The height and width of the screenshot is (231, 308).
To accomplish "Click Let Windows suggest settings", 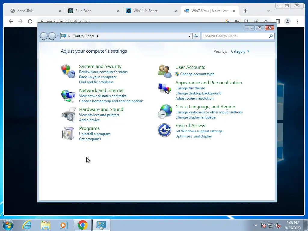I will [x=199, y=131].
